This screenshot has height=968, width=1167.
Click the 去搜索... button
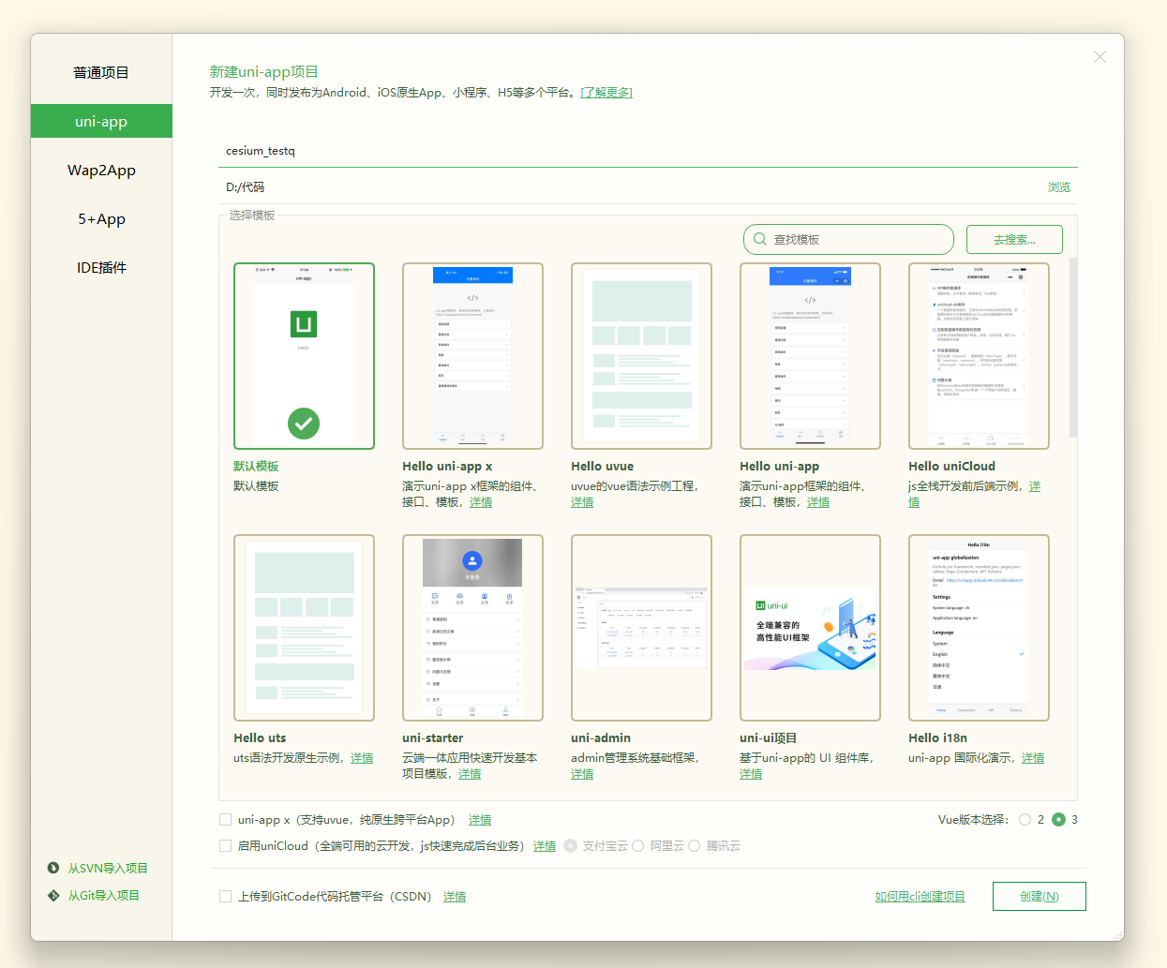(1014, 239)
